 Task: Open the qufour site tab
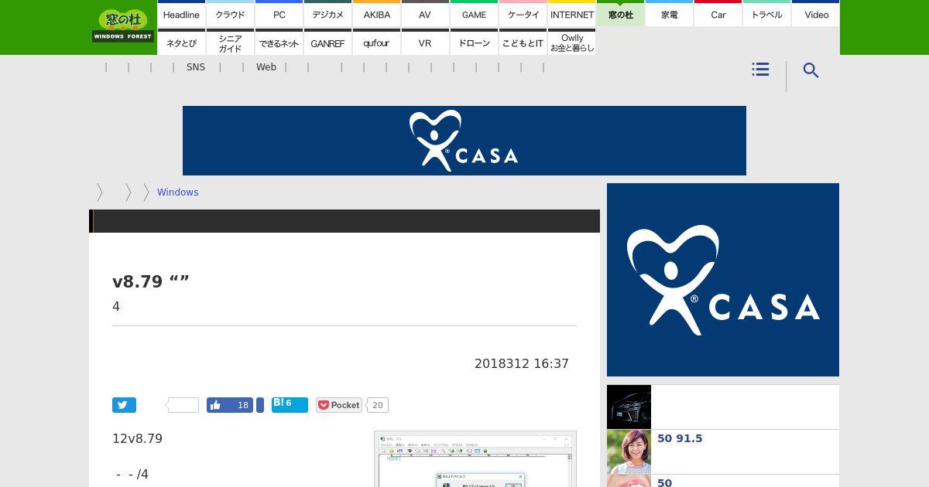[376, 42]
